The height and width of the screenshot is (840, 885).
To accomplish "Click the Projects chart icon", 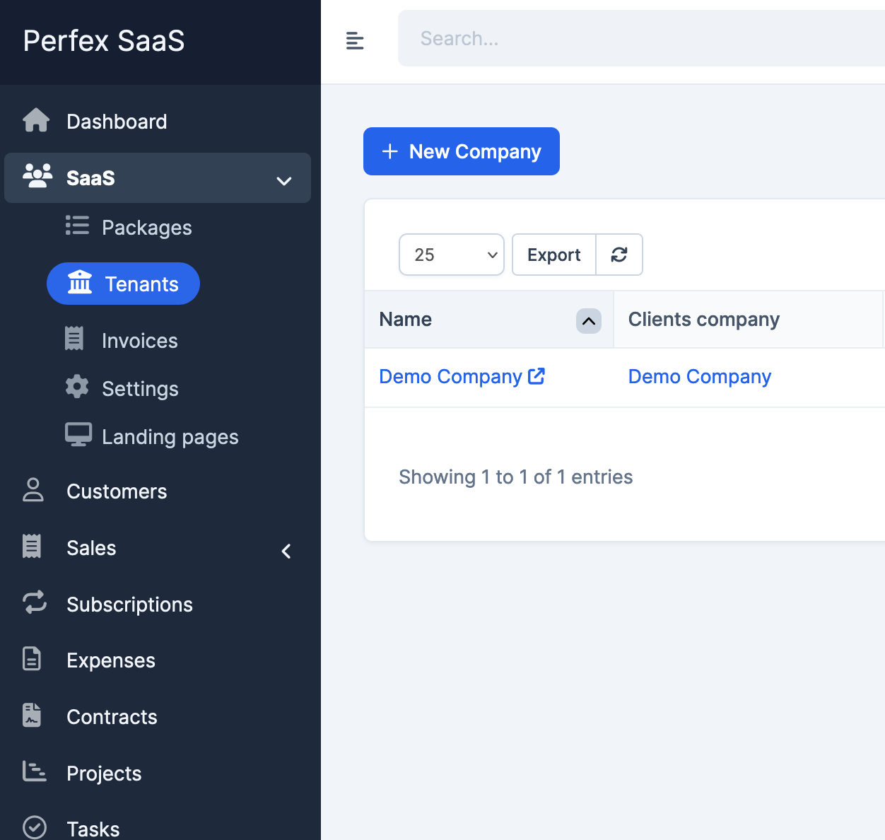I will click(x=35, y=771).
